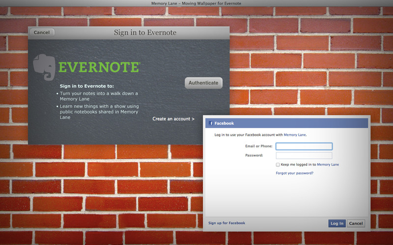Click the green EVERNOTE wordmark
This screenshot has height=245, width=393.
[99, 67]
